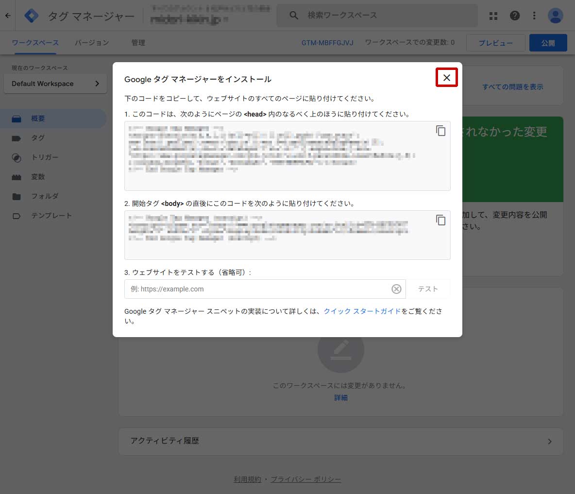Click the ワークスペースでの変更数: 0 text
The width and height of the screenshot is (575, 494).
click(x=409, y=43)
